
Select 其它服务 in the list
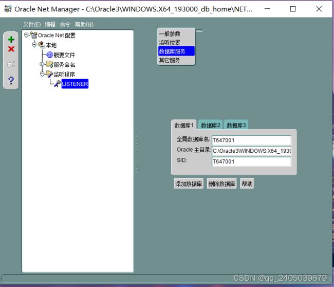176,60
